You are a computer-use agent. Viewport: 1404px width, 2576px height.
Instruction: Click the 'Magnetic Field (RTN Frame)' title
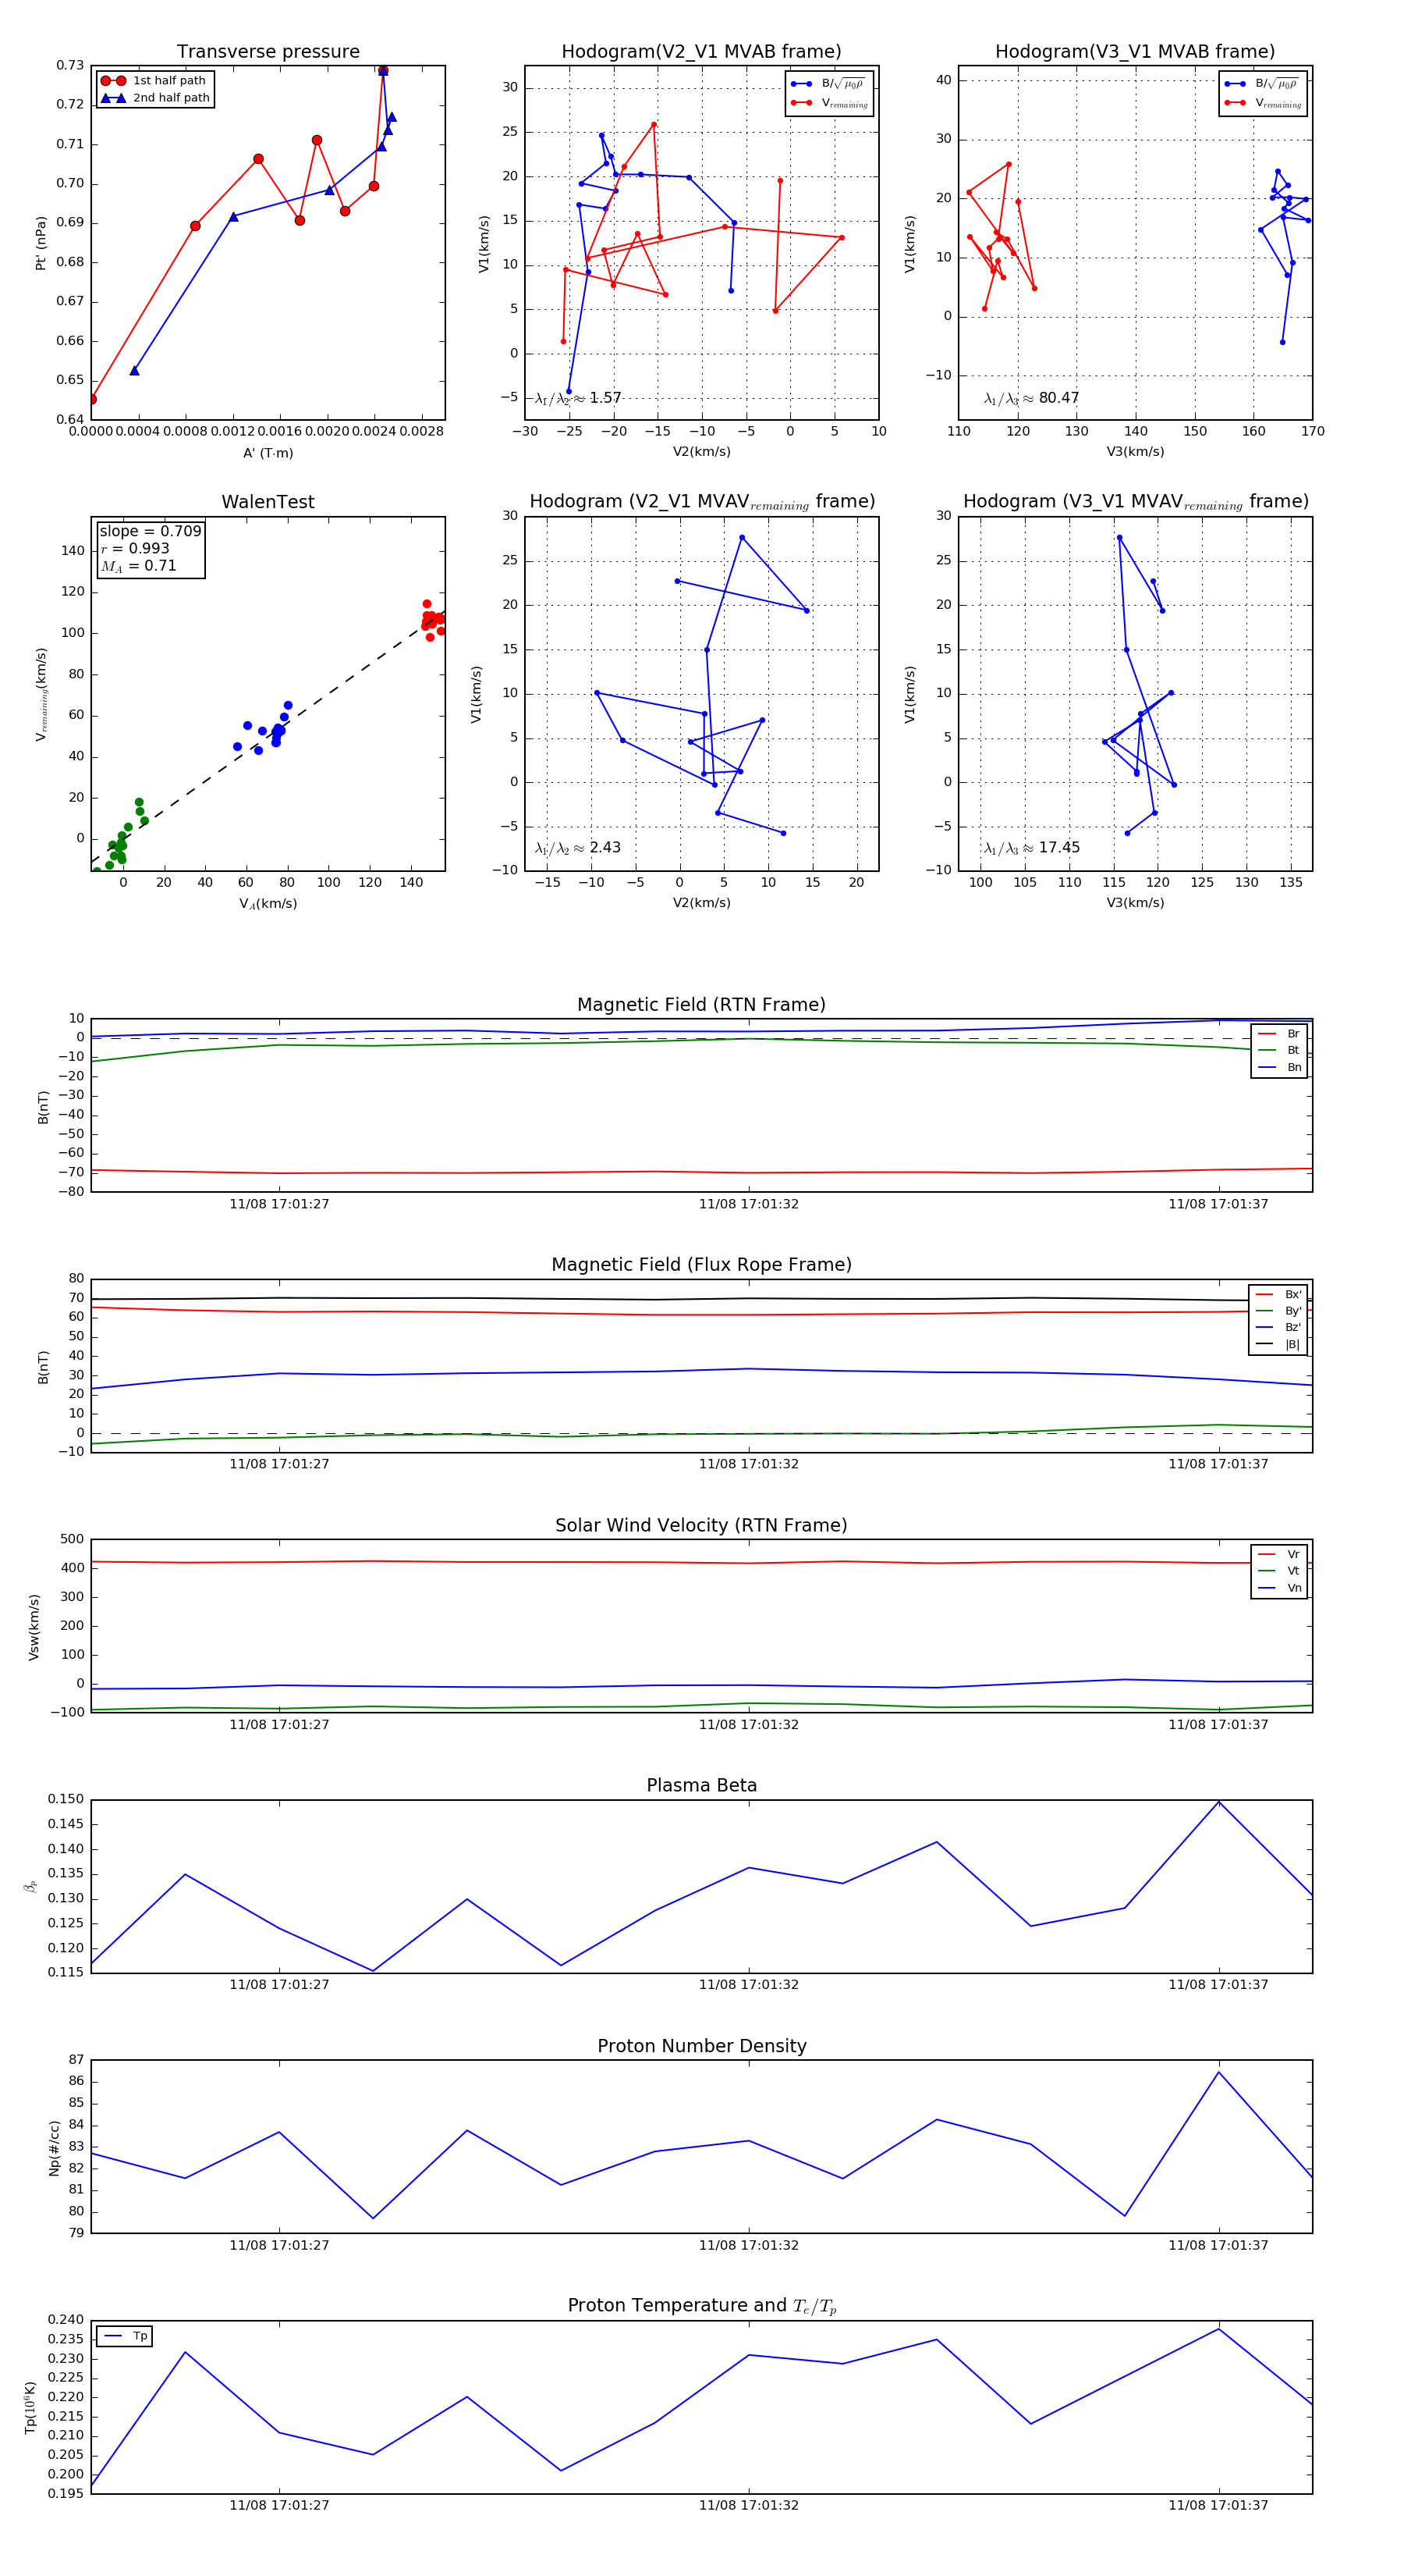(701, 1005)
